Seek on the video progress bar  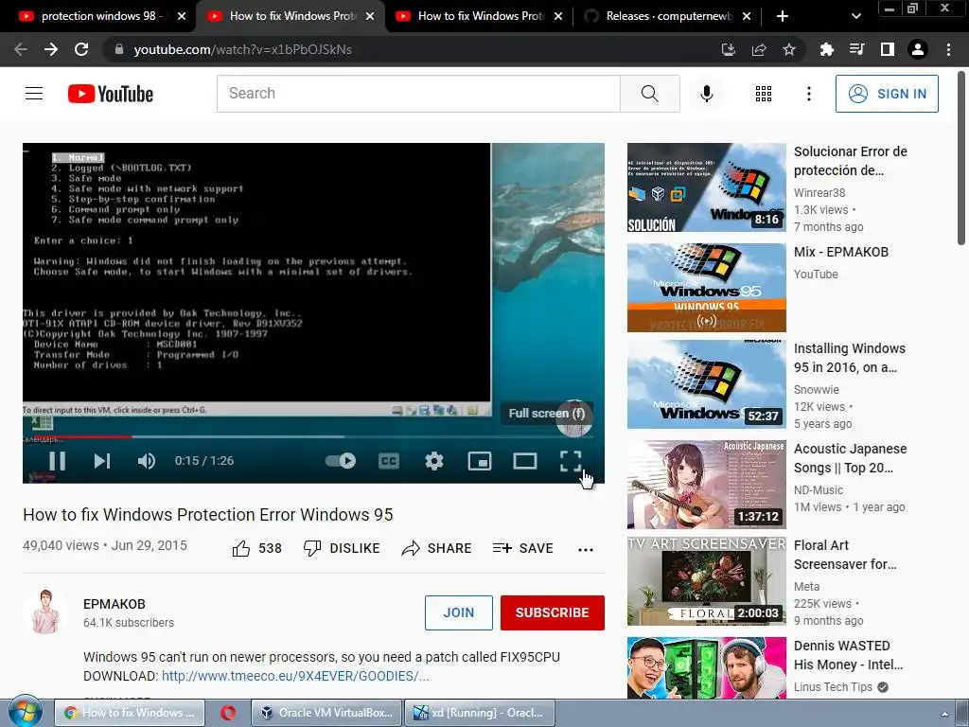coord(308,436)
